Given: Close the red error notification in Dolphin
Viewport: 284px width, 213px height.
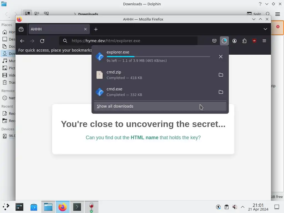Looking at the screenshot, I should pos(278,27).
